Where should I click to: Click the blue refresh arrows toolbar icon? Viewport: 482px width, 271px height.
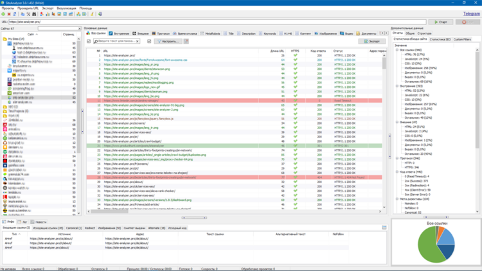click(14, 14)
